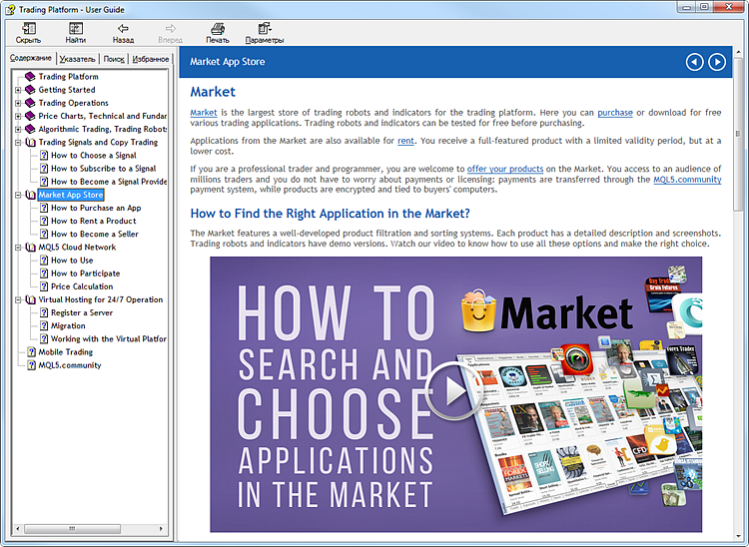This screenshot has height=547, width=749.
Task: Click the previous-page arrow in the blue header
Action: (x=695, y=62)
